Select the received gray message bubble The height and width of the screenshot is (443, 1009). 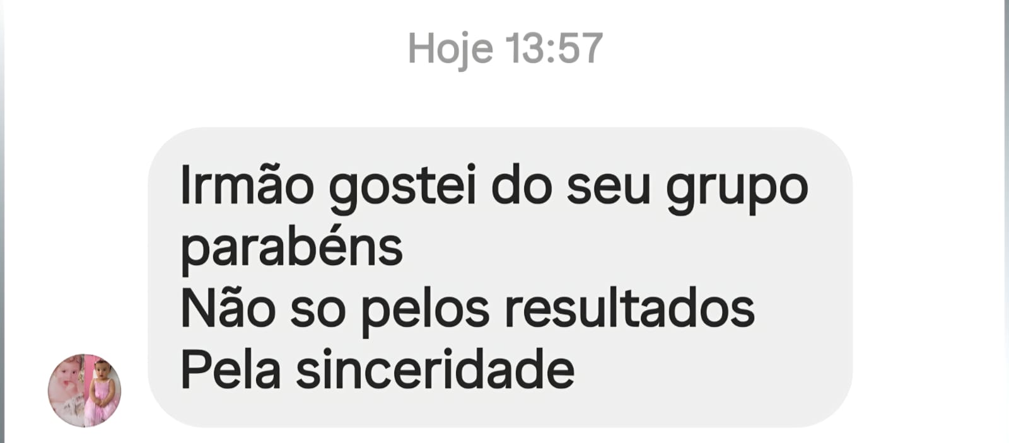point(500,278)
